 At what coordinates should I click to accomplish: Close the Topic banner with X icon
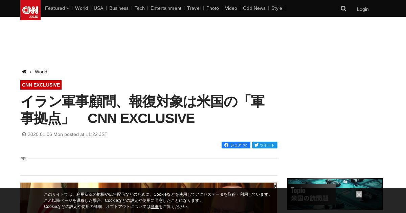(x=359, y=194)
